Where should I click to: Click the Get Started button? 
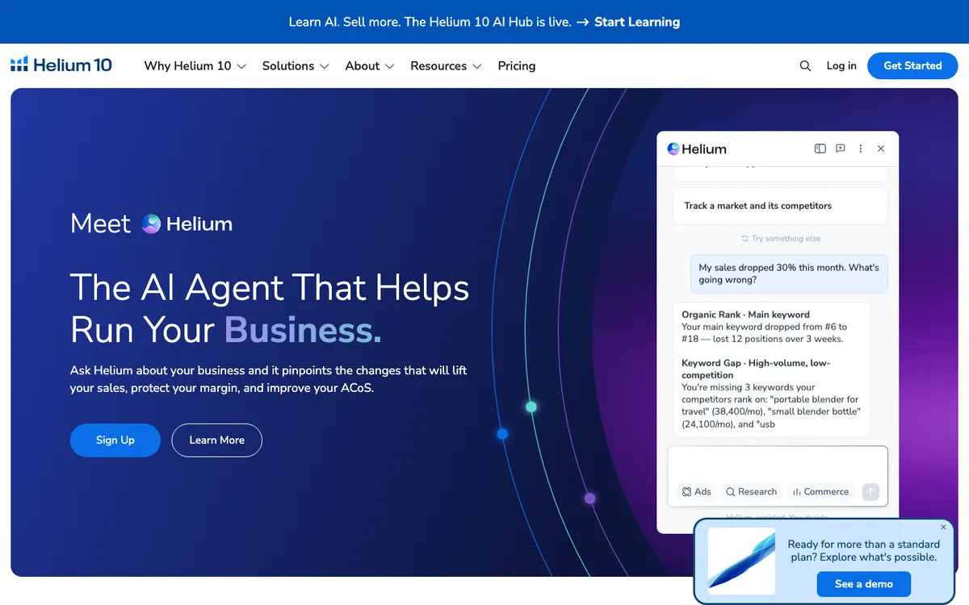point(912,66)
